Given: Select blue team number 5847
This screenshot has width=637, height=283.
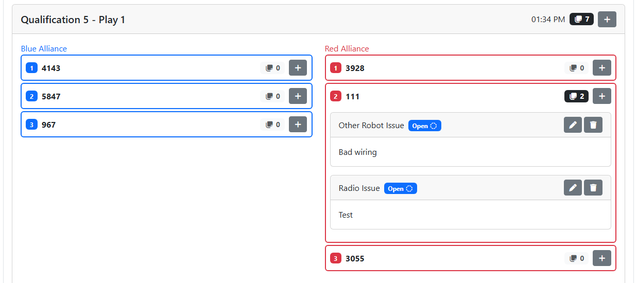Looking at the screenshot, I should click(51, 96).
